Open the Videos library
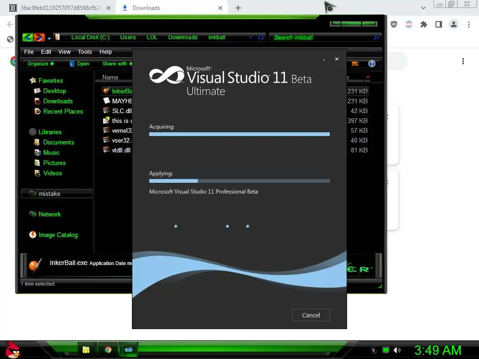 click(48, 173)
